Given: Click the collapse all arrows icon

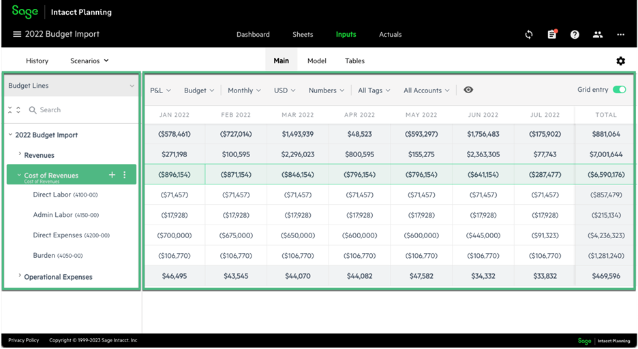Looking at the screenshot, I should [10, 110].
